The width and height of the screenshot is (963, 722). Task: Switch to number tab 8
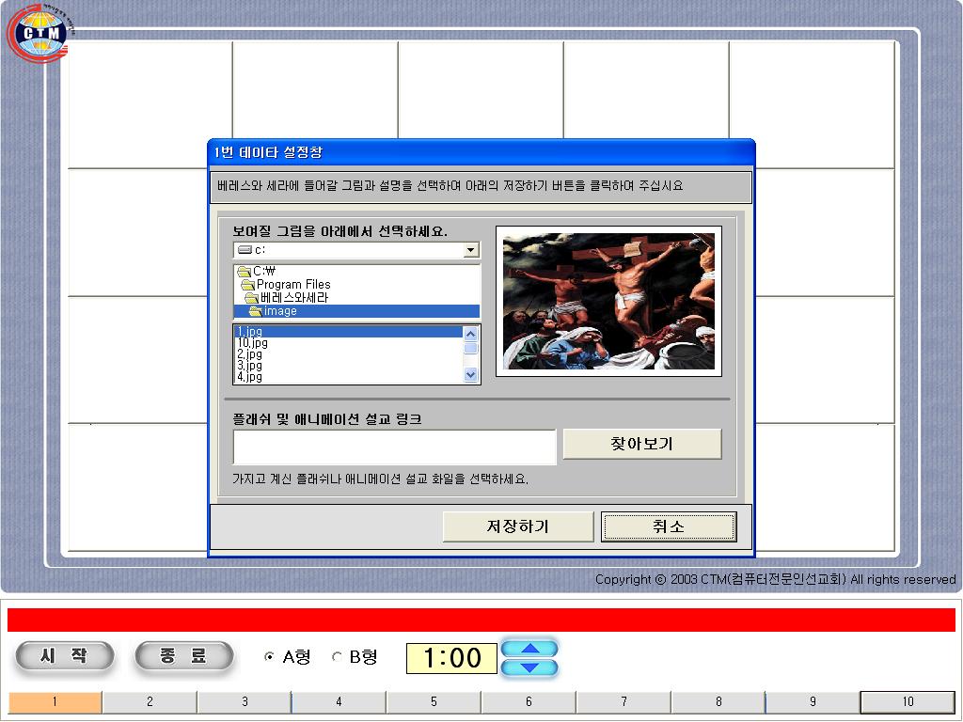(718, 701)
